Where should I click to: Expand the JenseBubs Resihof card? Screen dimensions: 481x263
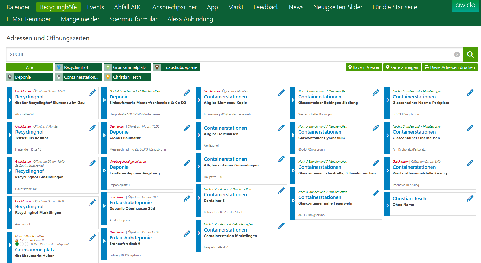point(10,135)
